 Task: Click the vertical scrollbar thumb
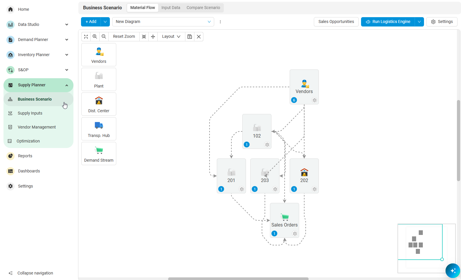pyautogui.click(x=458, y=141)
